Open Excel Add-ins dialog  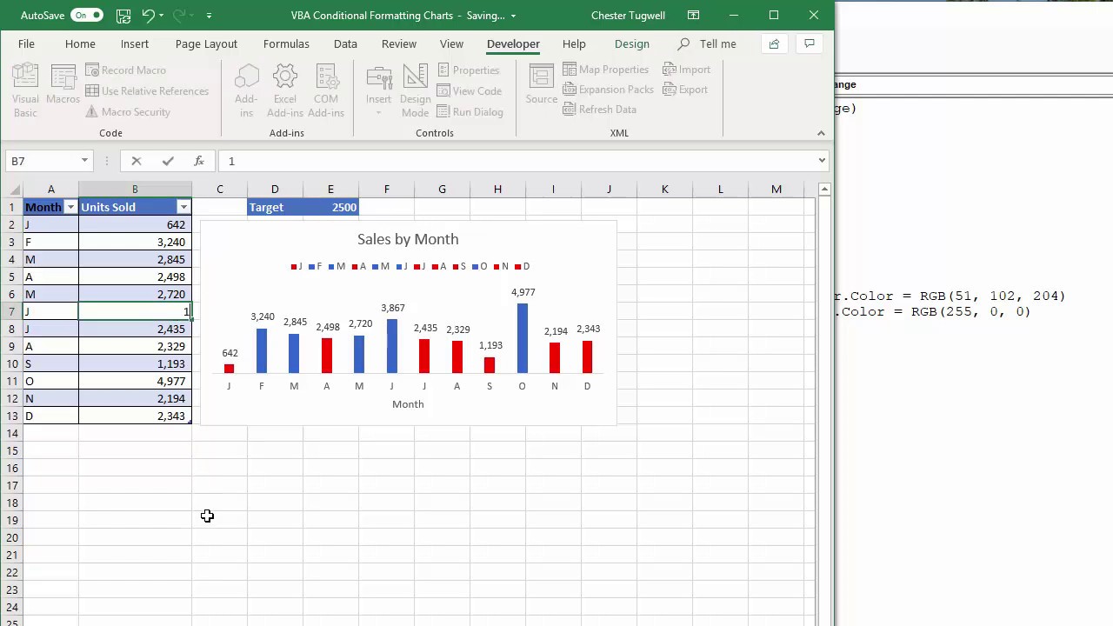coord(285,91)
